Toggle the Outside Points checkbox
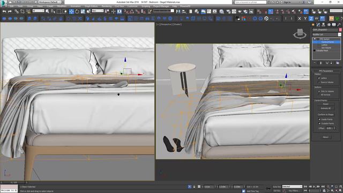The image size is (343, 193). tap(319, 124)
